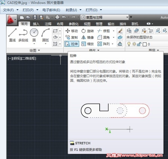The image size is (168, 159).
Task: Click the Copy (复制) tool
Action: [72, 38]
